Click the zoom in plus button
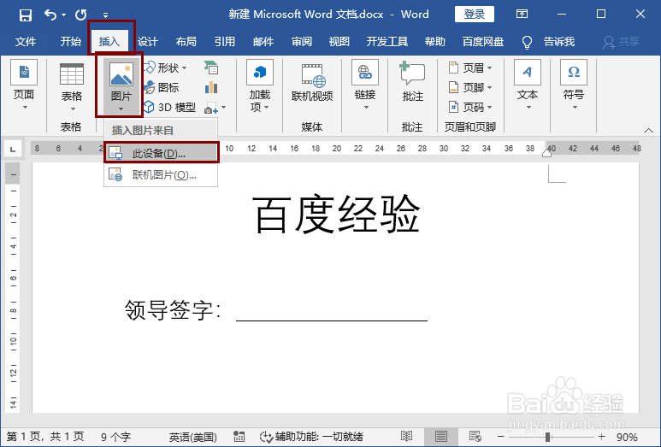Viewport: 661px width, 447px height. point(601,437)
